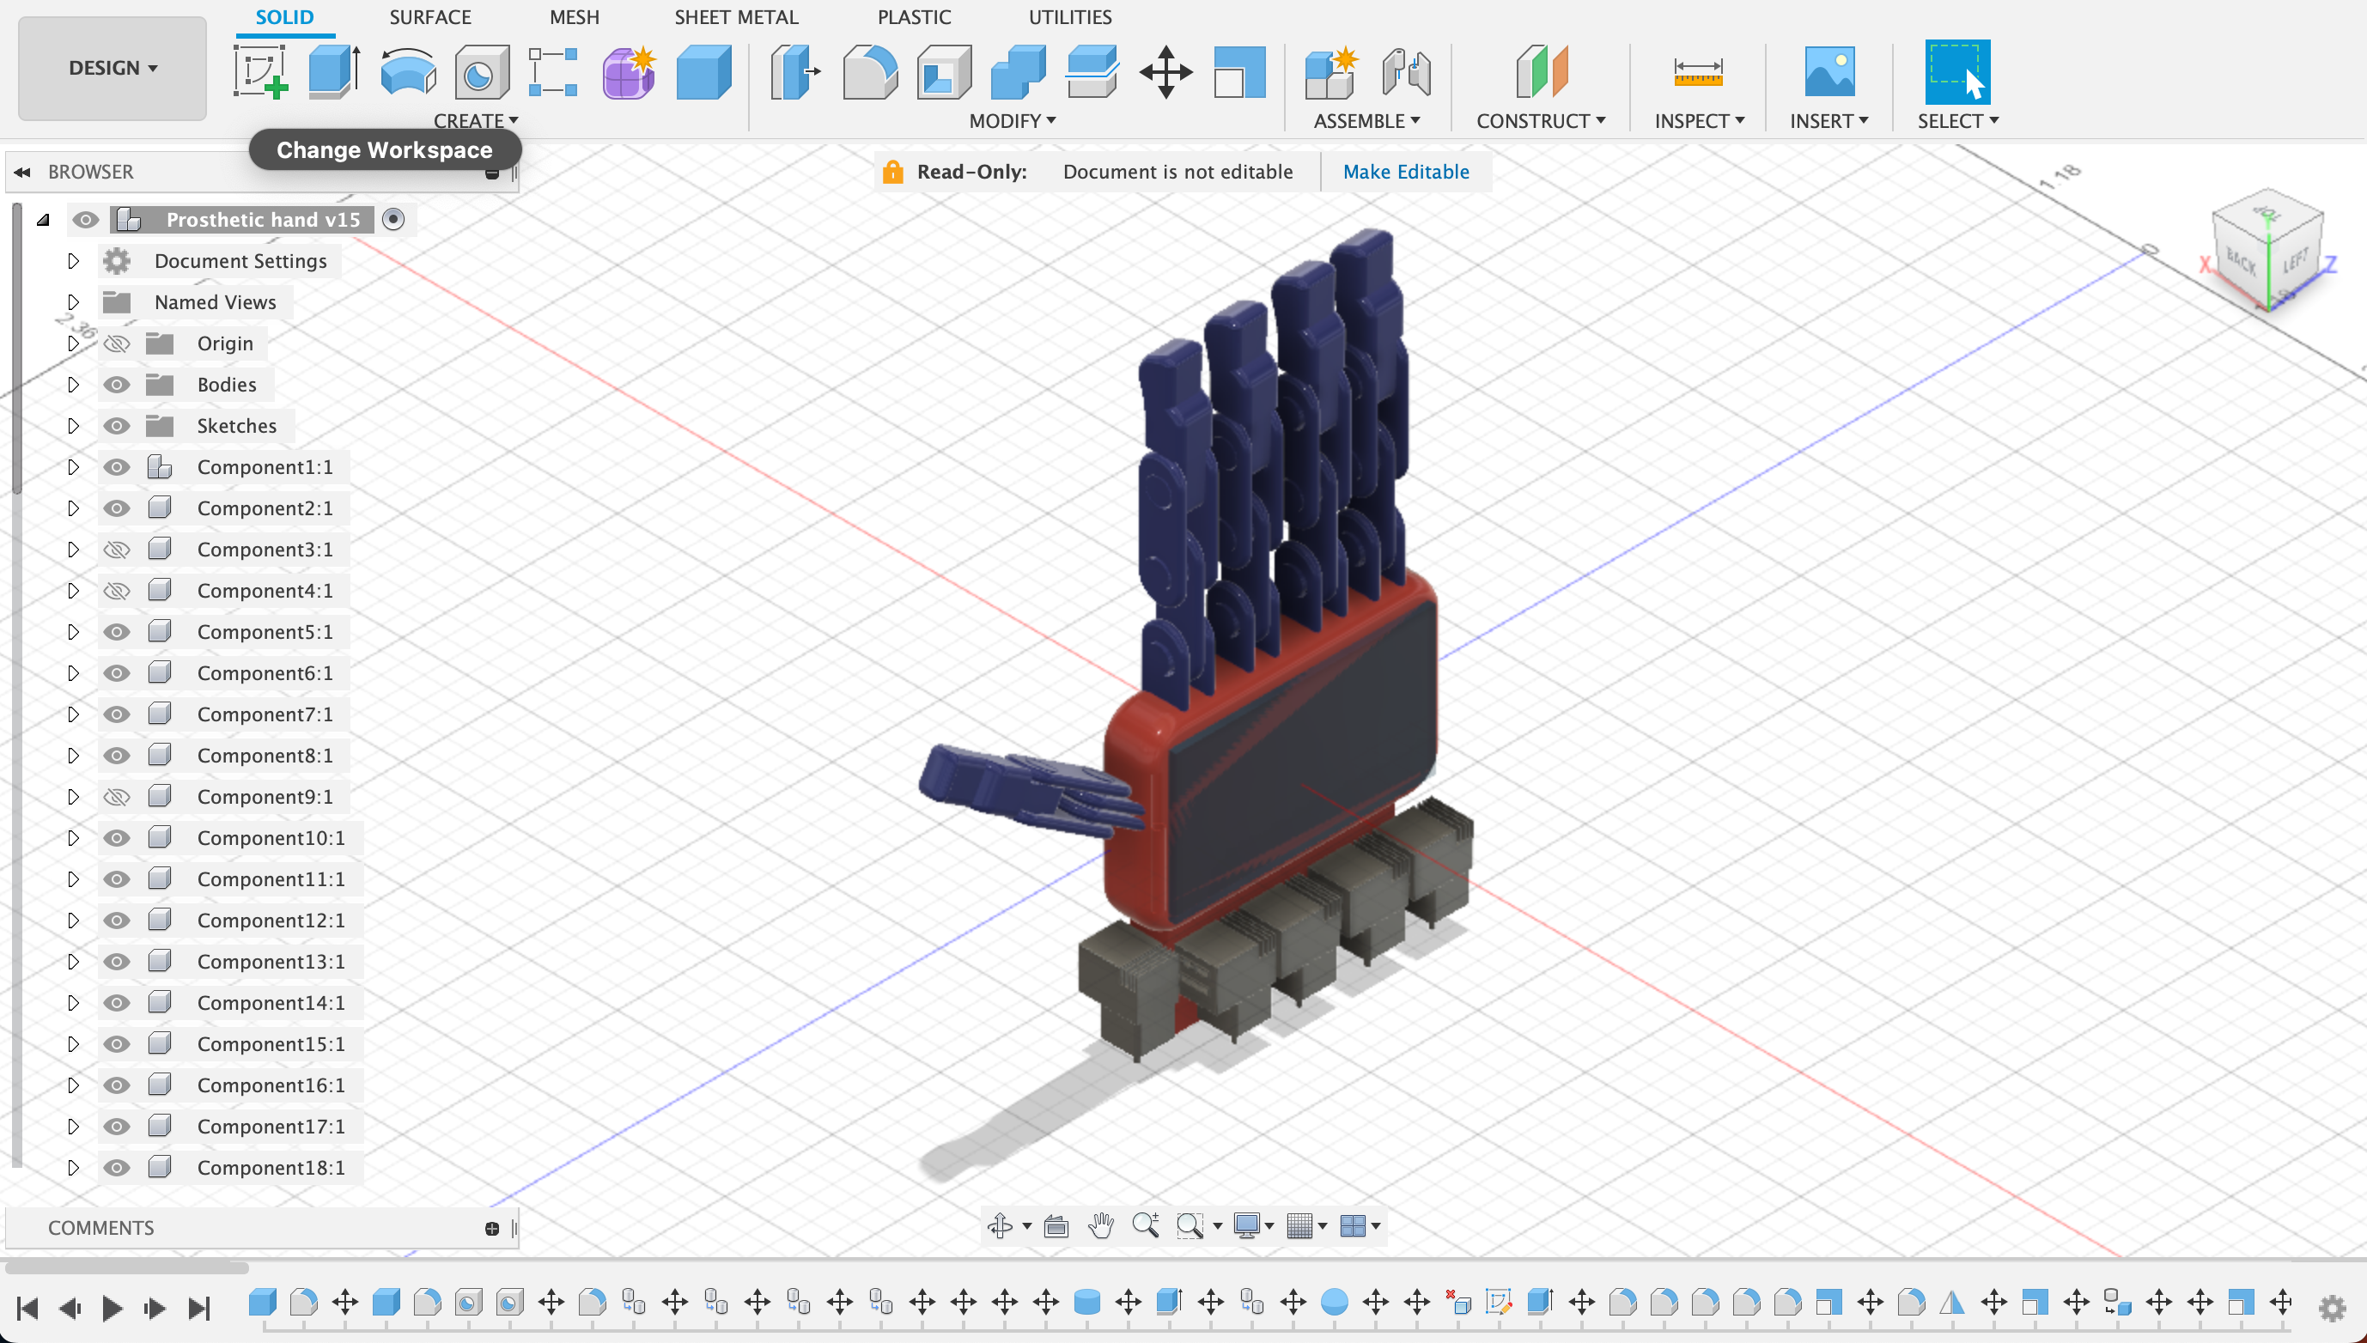The height and width of the screenshot is (1343, 2367).
Task: Select the Revolve tool
Action: [408, 72]
